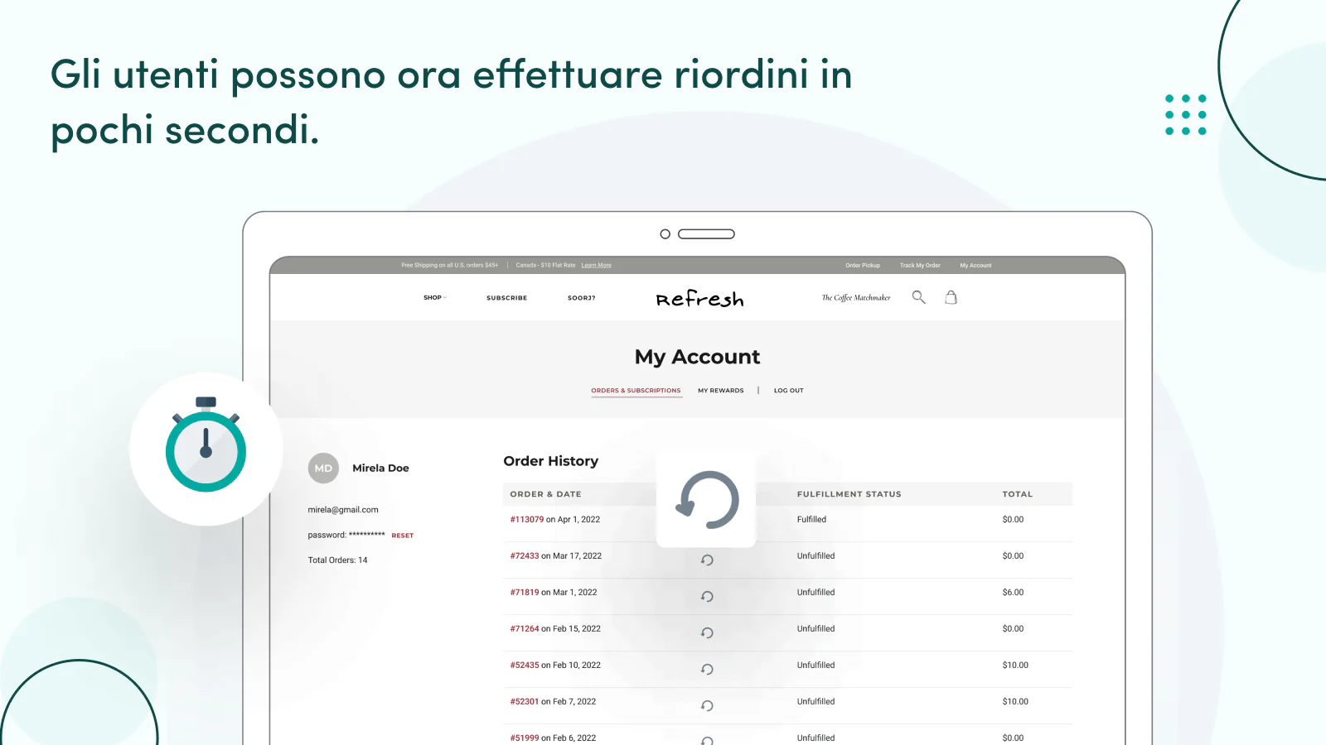Viewport: 1326px width, 745px height.
Task: Click the mirela@gmail.com email text
Action: click(343, 510)
